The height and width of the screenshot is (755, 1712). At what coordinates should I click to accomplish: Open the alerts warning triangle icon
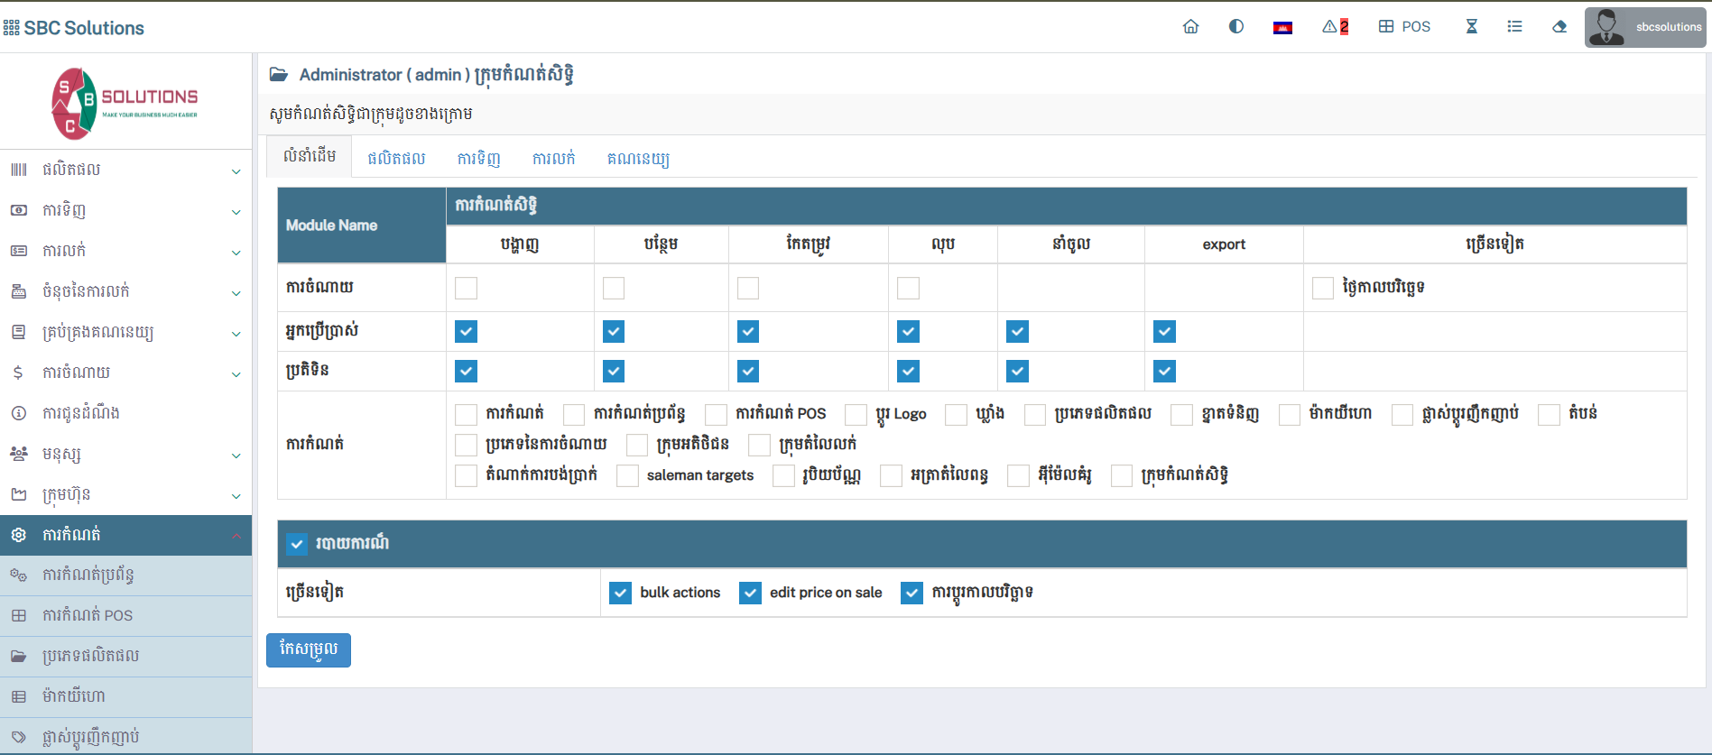1334,27
